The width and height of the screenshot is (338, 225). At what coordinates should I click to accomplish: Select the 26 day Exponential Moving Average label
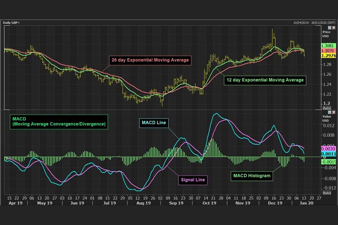150,60
